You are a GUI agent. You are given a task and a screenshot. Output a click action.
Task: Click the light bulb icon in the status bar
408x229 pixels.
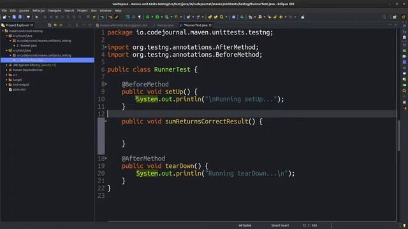(x=404, y=226)
